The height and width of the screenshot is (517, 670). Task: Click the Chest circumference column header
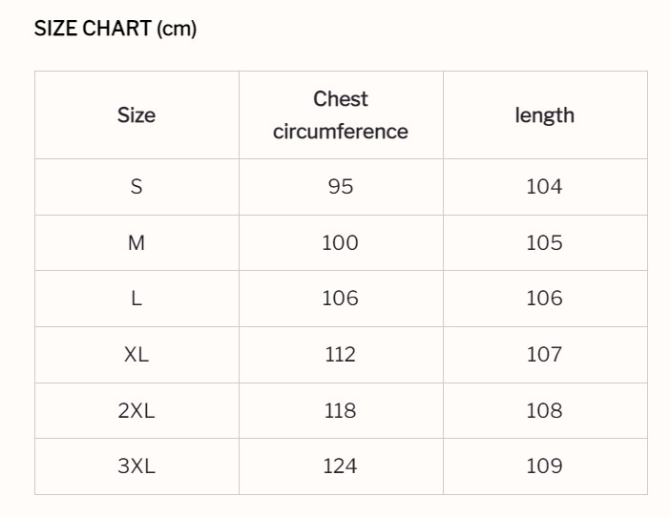tap(341, 114)
